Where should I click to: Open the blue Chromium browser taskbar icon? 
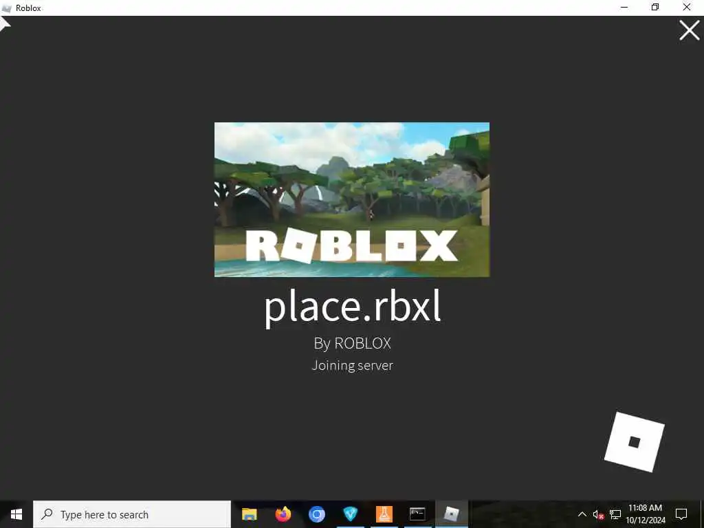pyautogui.click(x=316, y=514)
